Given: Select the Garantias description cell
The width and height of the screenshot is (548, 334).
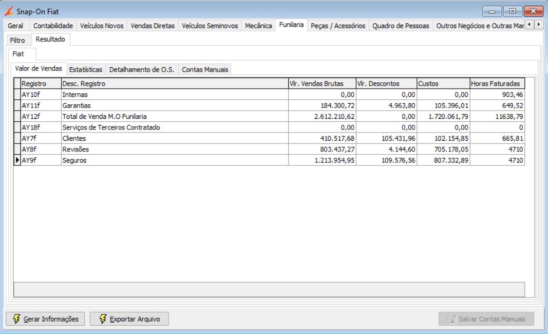Looking at the screenshot, I should click(x=175, y=106).
